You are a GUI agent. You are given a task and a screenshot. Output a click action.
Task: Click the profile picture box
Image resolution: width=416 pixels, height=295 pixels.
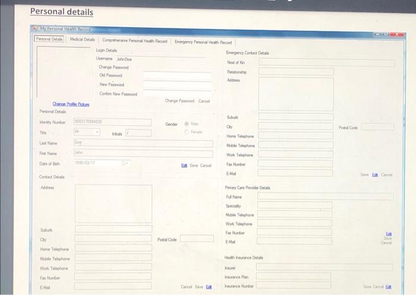point(64,72)
